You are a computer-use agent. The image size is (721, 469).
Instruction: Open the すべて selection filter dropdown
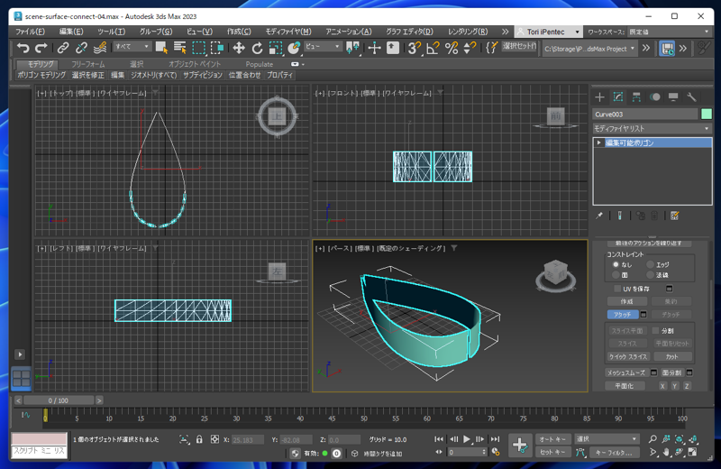[132, 47]
